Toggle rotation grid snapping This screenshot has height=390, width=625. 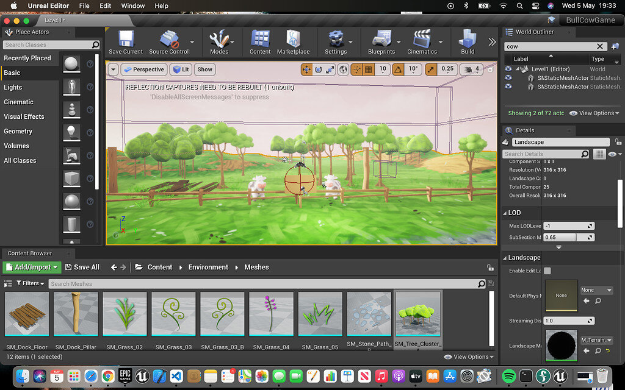coord(399,69)
